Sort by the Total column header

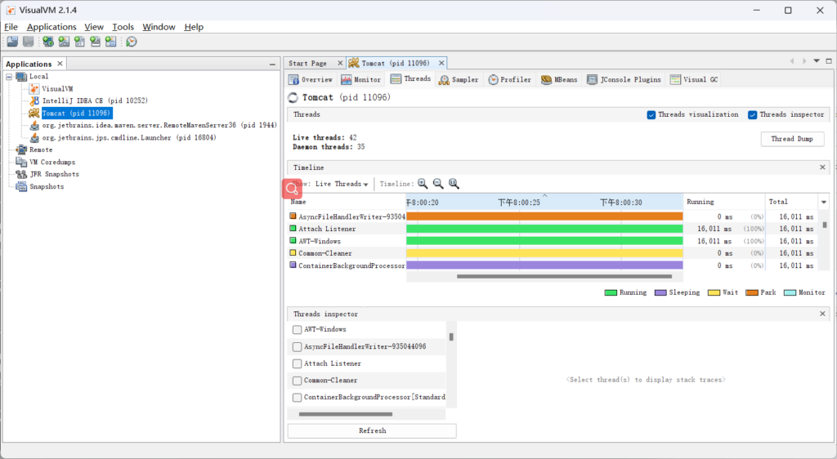[791, 202]
